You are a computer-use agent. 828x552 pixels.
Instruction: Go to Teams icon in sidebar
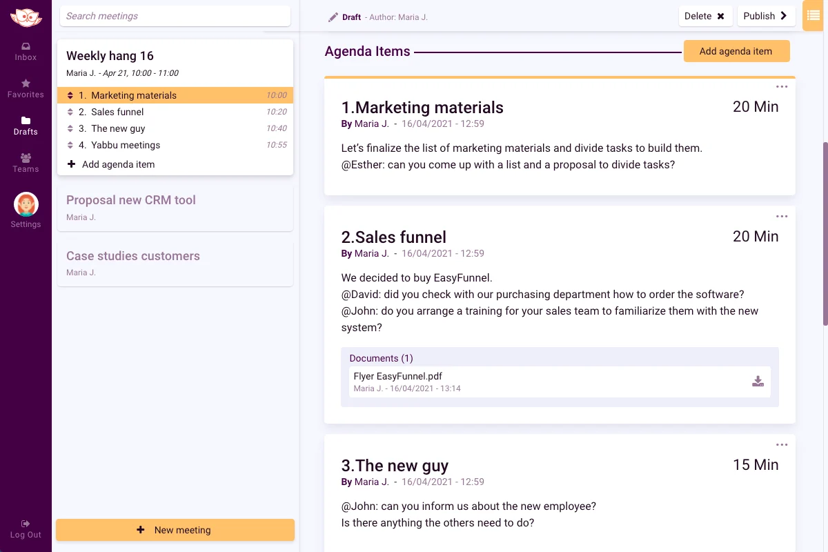click(26, 157)
